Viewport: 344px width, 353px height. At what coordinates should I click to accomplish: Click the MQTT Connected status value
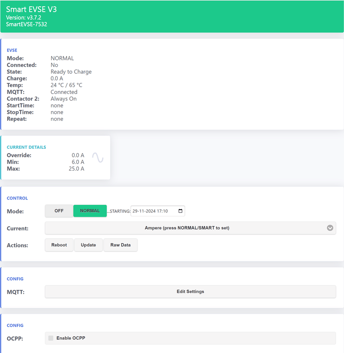64,92
